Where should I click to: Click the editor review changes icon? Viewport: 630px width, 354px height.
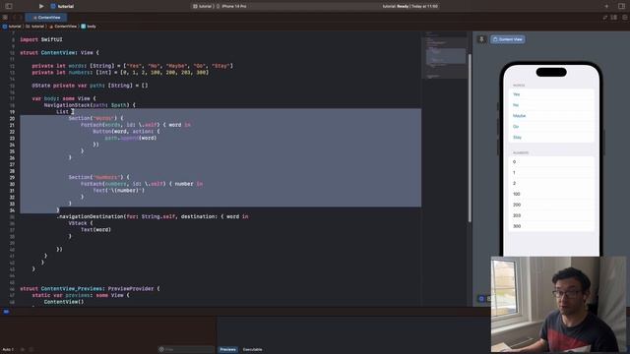pos(605,18)
